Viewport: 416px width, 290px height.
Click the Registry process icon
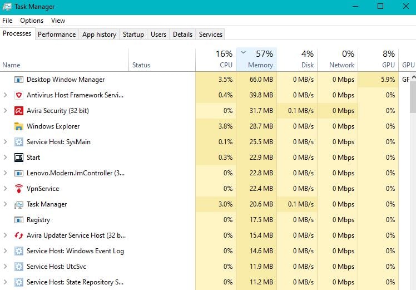point(18,220)
